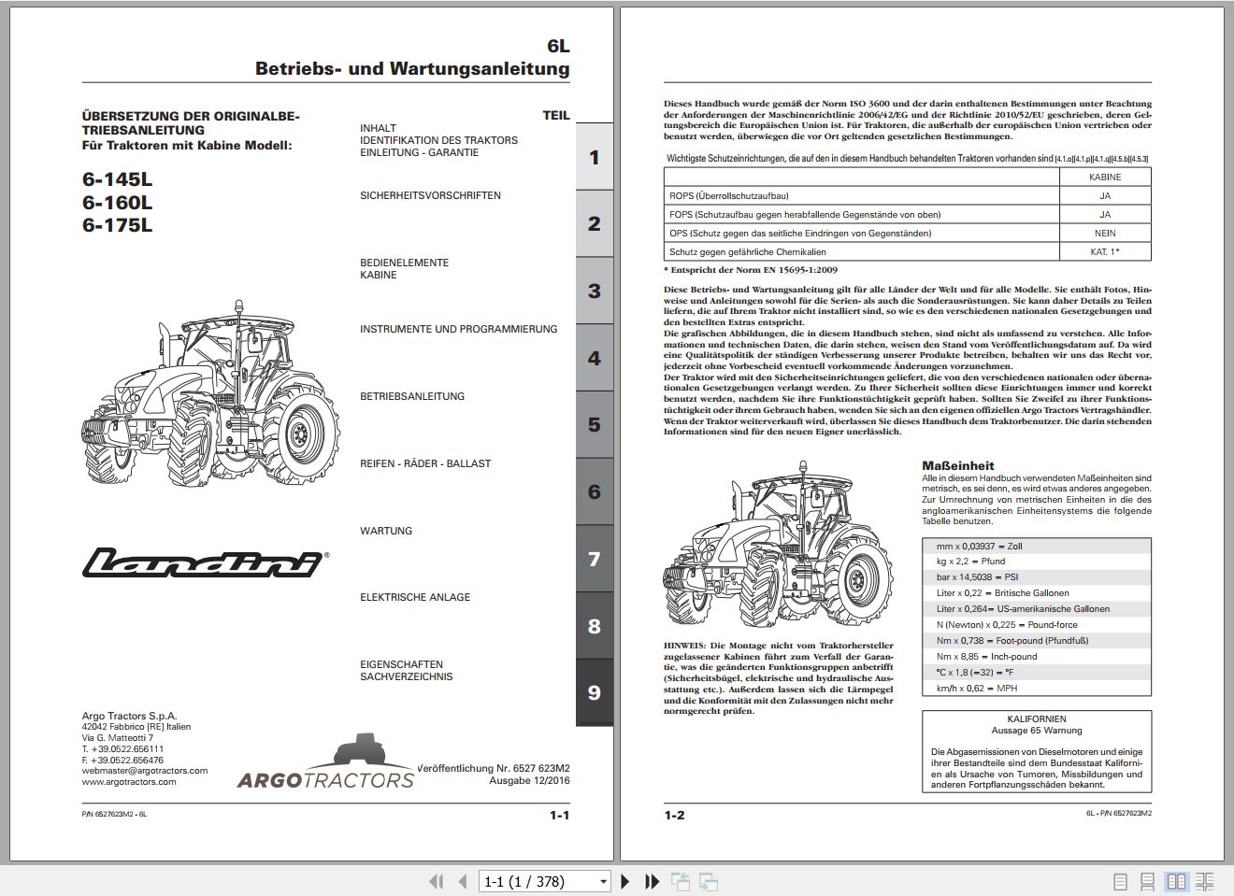Click the 6-145L model text
Image resolution: width=1234 pixels, height=896 pixels.
point(117,179)
